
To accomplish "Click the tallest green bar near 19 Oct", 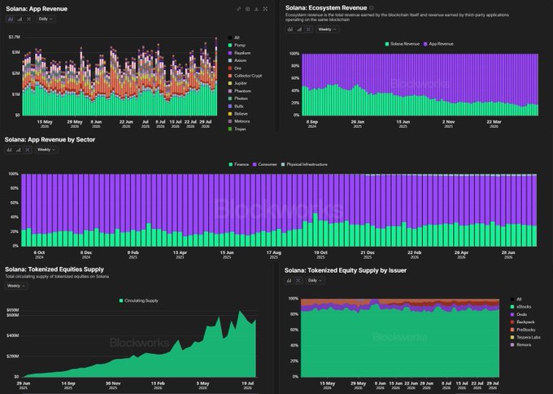I will coord(316,230).
